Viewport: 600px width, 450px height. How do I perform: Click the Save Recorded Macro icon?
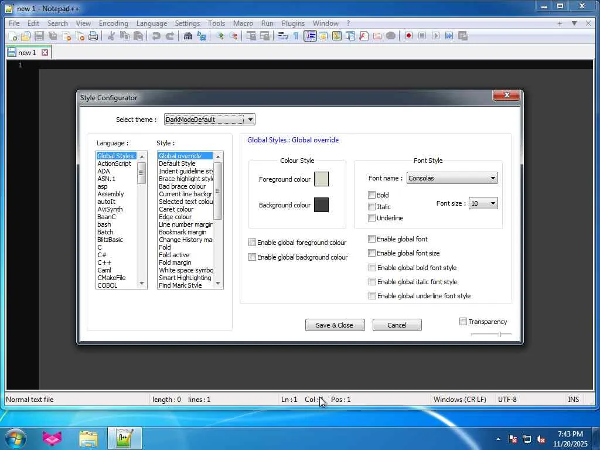(463, 36)
